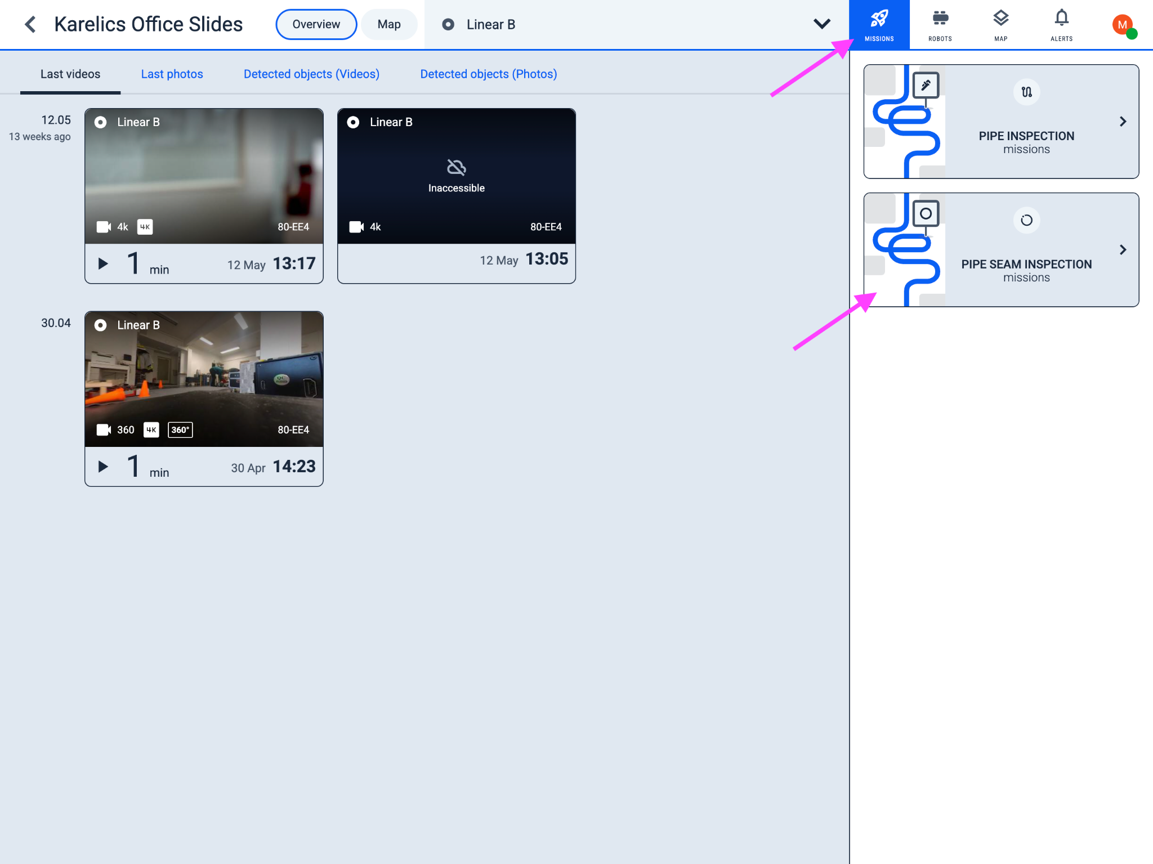Click the Linear B text in header
This screenshot has height=864, width=1153.
coord(491,24)
